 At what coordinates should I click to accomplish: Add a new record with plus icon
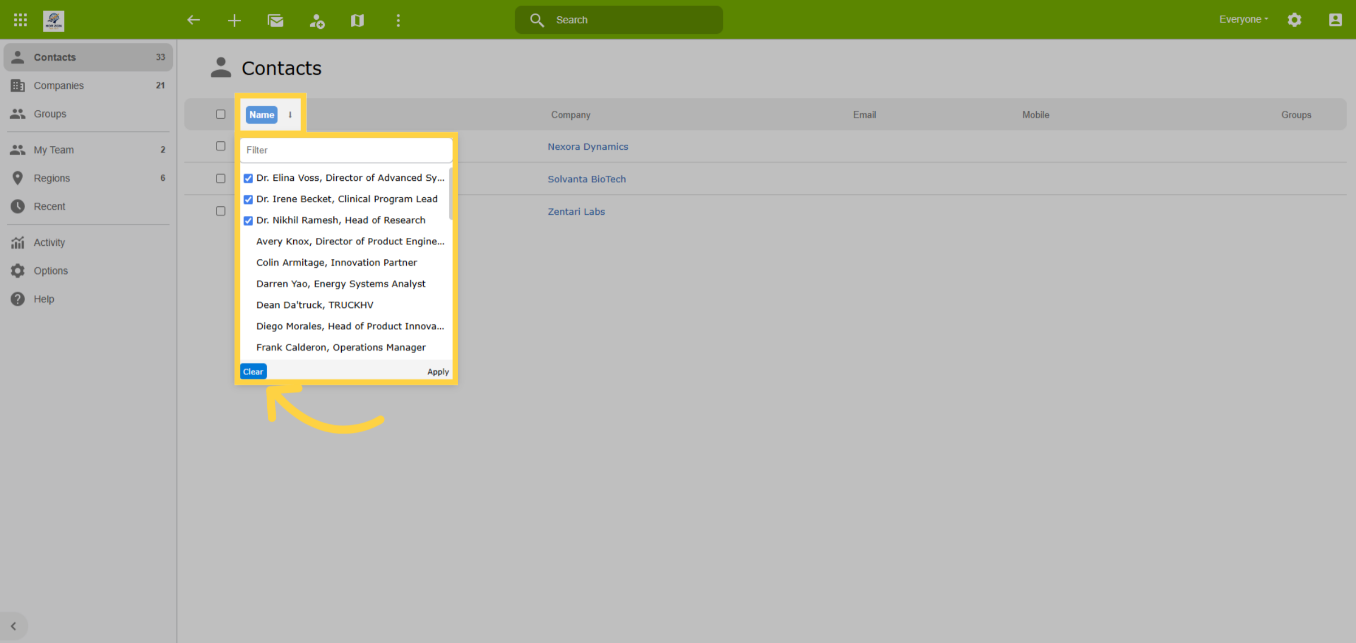234,20
